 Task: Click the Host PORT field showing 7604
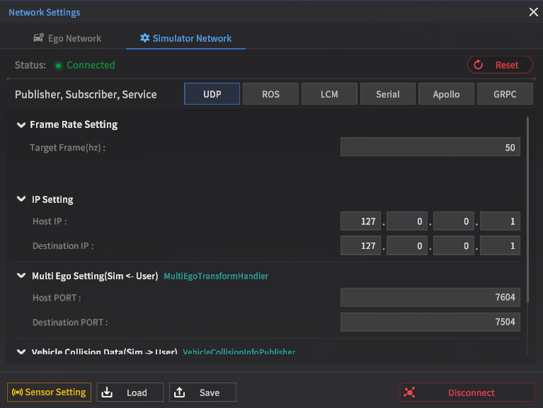tap(430, 298)
